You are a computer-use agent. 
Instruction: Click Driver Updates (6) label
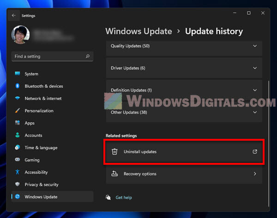(x=128, y=68)
